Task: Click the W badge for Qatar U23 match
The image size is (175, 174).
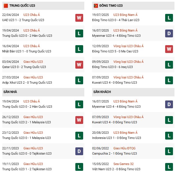Action: click(x=79, y=65)
